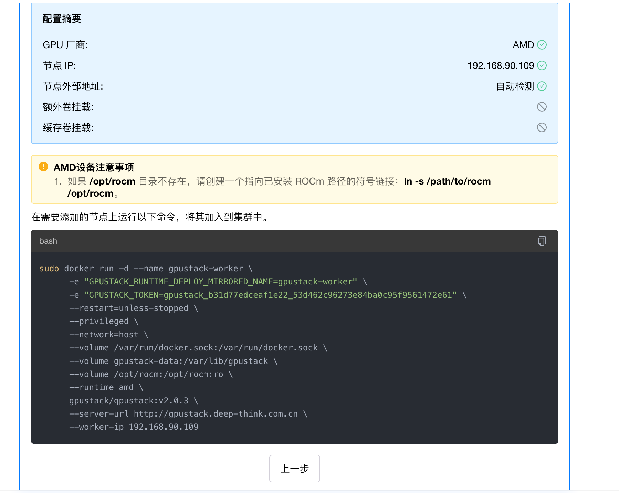This screenshot has height=493, width=619.
Task: Click the --network=host line
Action: [x=109, y=335]
